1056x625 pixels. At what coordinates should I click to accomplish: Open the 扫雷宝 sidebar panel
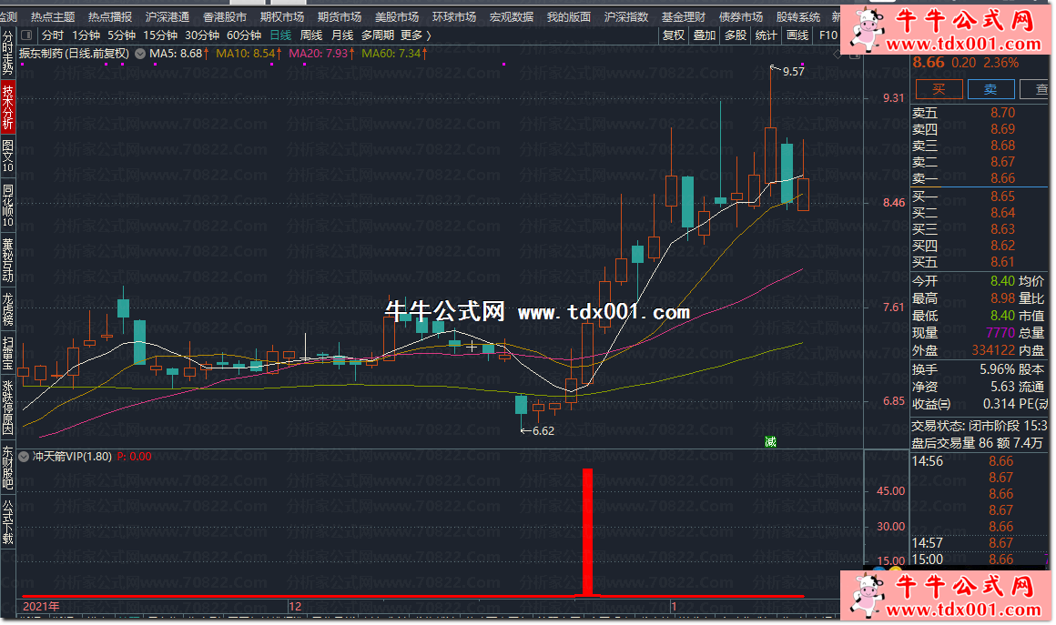pos(8,353)
